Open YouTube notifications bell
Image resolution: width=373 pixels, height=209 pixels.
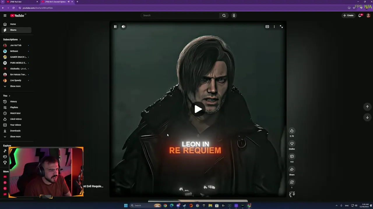(360, 15)
